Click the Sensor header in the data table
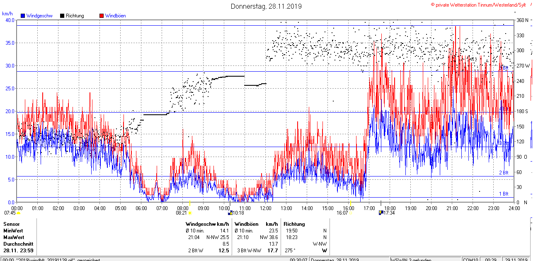Screen dimensions: 543x261 tap(11, 224)
